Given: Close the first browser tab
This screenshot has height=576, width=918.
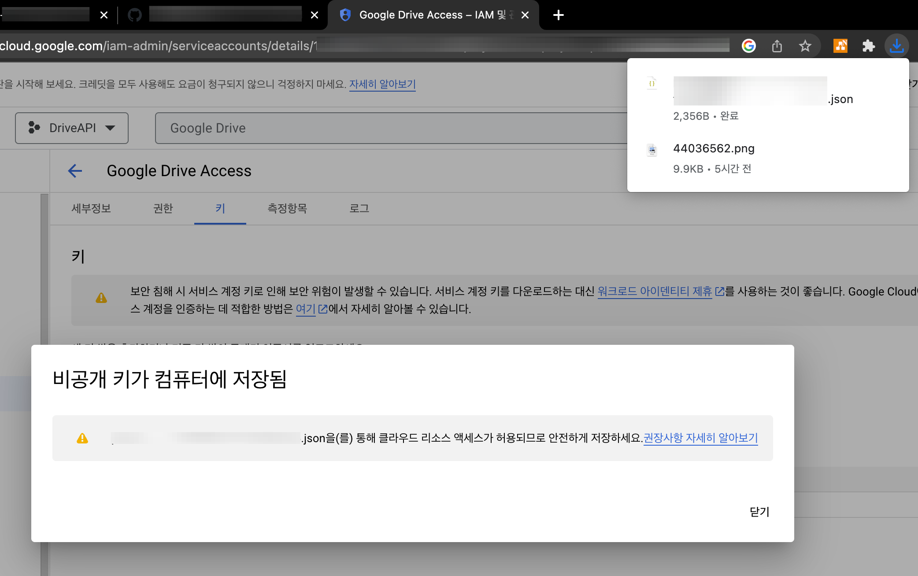Looking at the screenshot, I should tap(104, 15).
